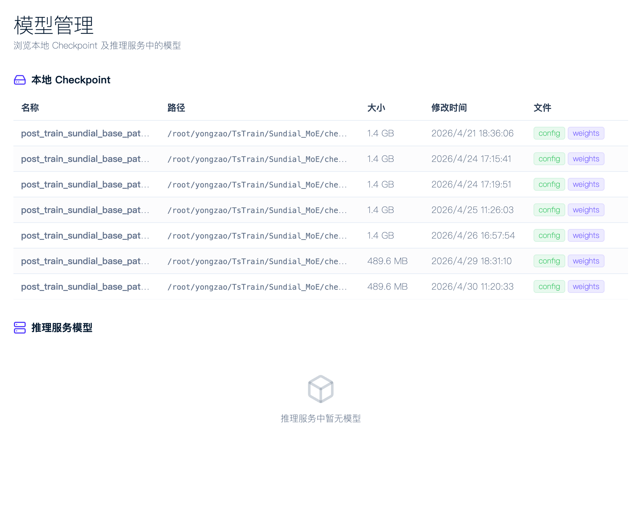639x511 pixels.
Task: Click the empty-state cube icon
Action: coord(321,389)
